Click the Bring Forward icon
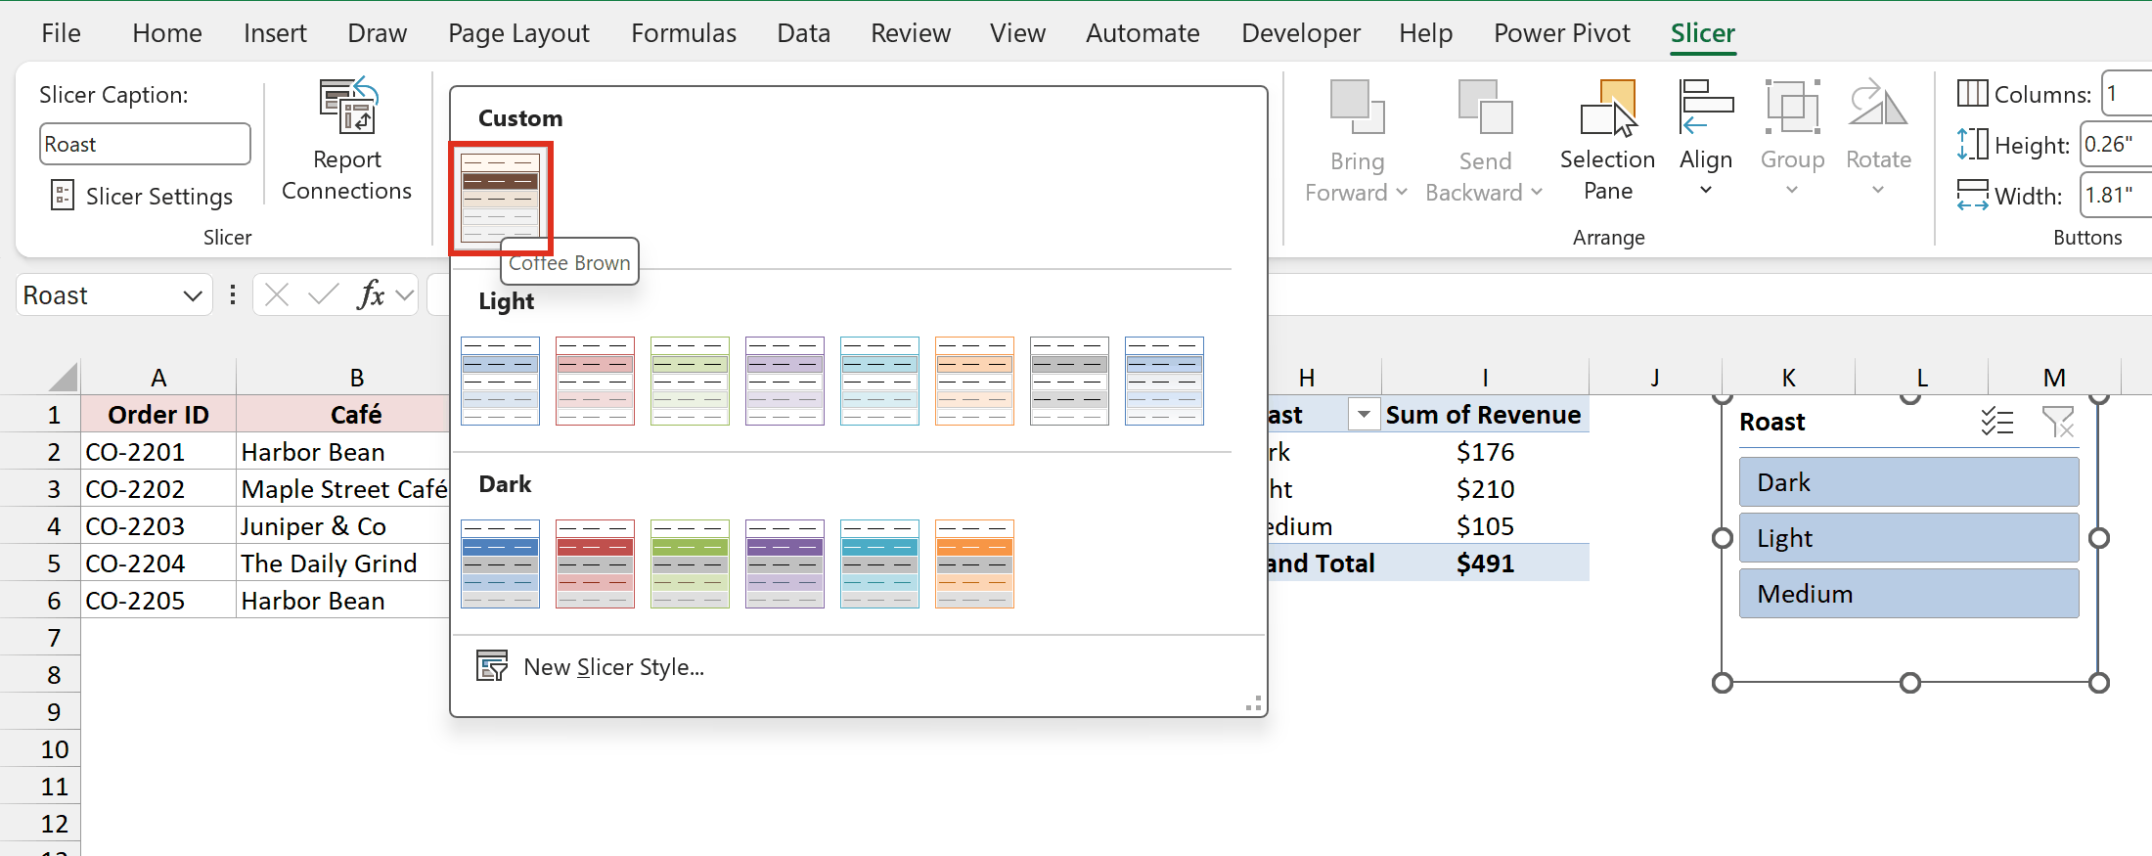The image size is (2152, 856). tap(1357, 108)
